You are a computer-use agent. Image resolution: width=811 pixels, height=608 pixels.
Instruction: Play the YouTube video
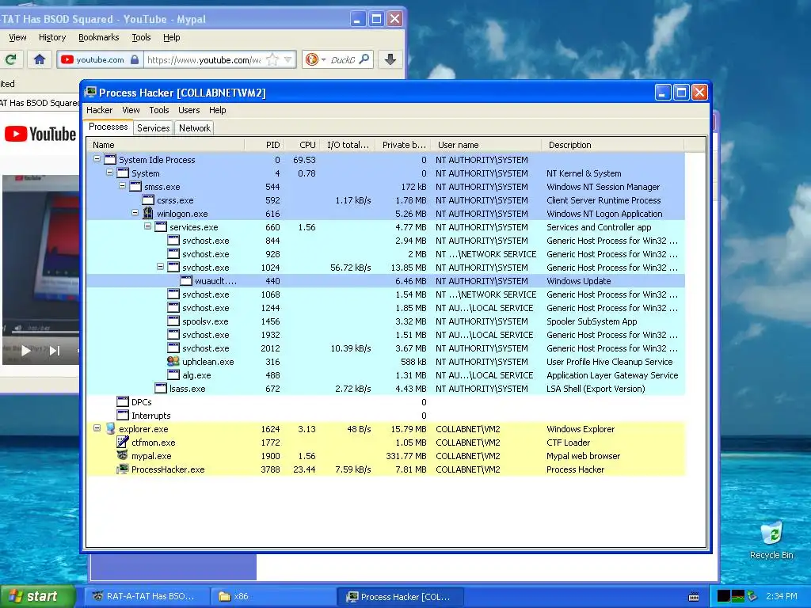tap(25, 351)
